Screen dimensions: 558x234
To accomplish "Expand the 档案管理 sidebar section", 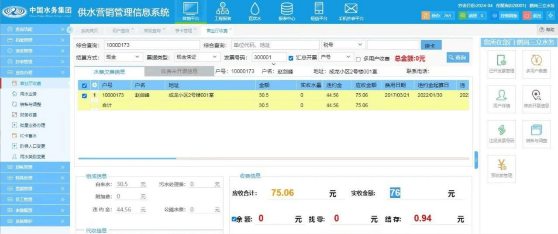I will coord(35,40).
